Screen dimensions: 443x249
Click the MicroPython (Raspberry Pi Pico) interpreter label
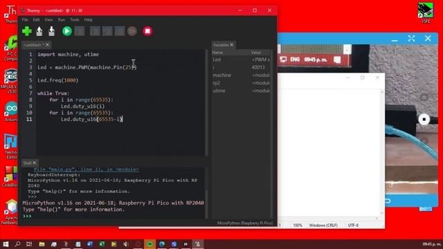(x=245, y=223)
